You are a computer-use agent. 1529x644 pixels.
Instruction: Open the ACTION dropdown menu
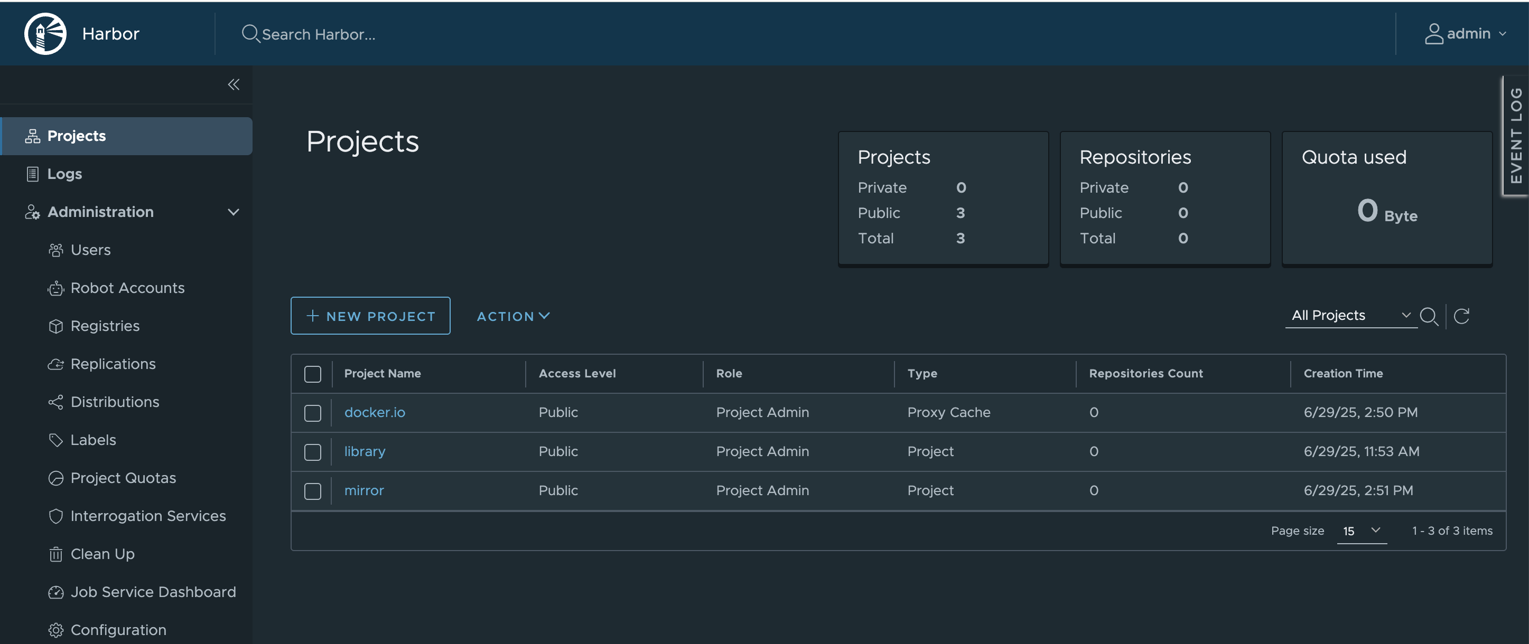click(513, 316)
